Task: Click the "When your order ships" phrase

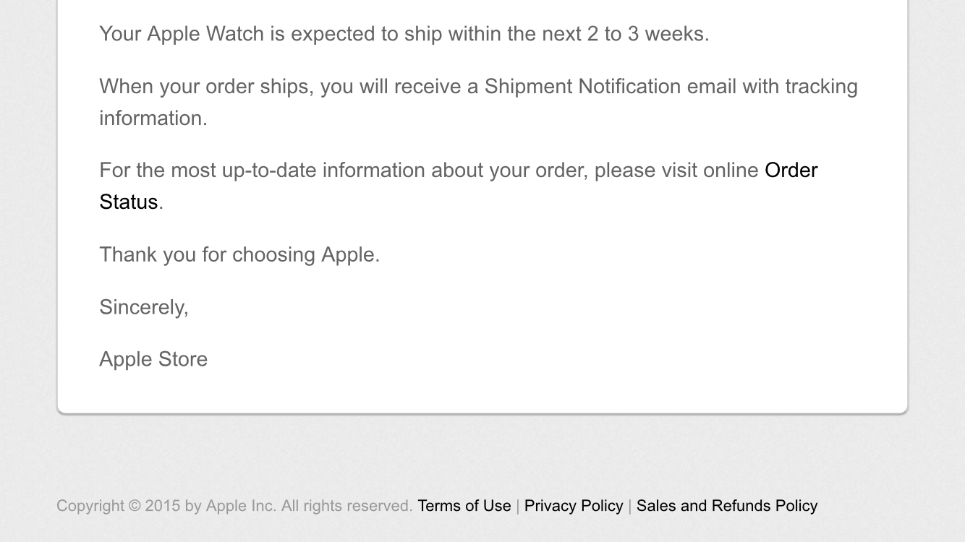Action: click(x=205, y=87)
